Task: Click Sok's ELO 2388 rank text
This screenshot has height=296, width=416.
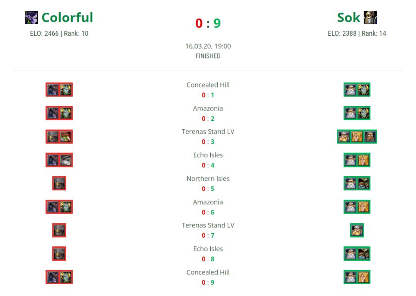Action: (x=357, y=33)
